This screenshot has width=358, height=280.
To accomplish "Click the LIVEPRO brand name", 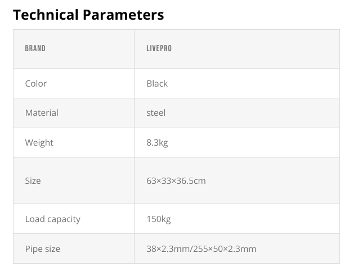I will tap(159, 49).
